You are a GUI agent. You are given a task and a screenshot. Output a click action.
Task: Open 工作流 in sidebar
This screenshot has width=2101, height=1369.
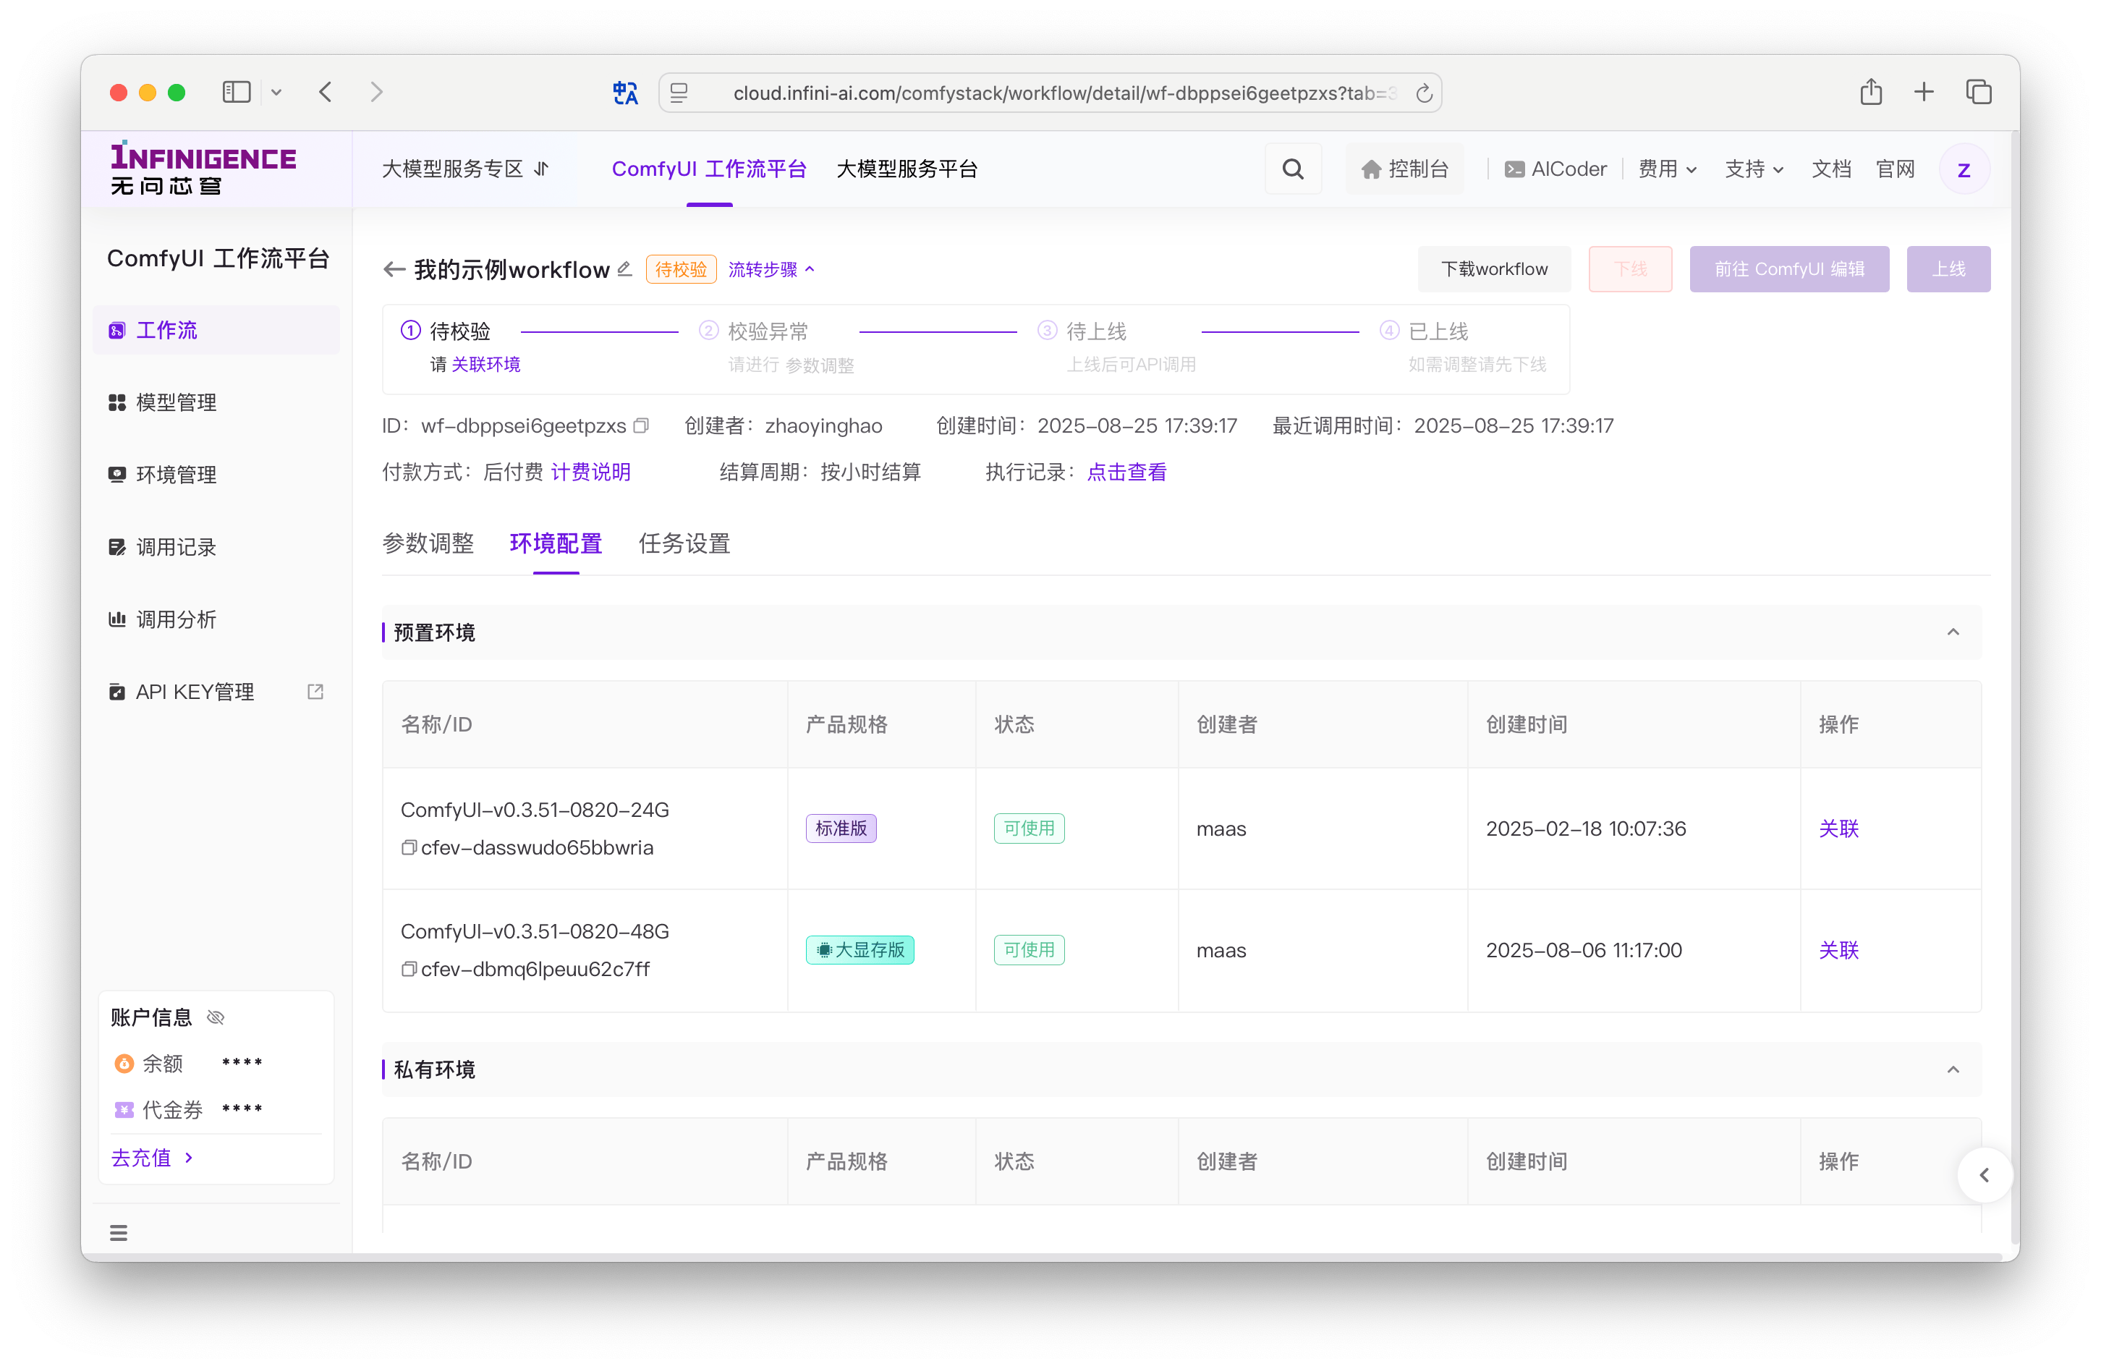pos(216,330)
